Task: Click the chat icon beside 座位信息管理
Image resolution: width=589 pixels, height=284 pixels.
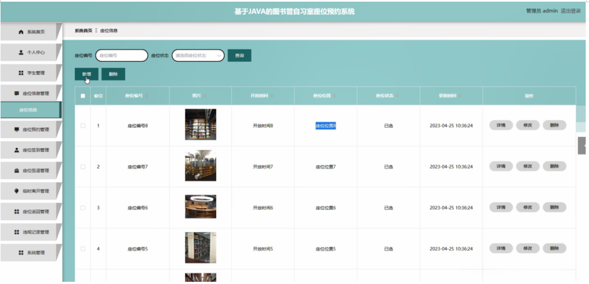Action: point(17,93)
